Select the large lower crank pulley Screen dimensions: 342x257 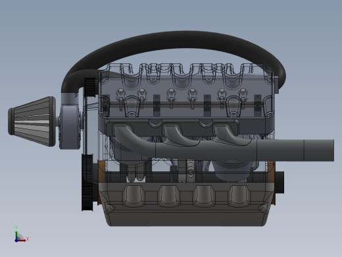pos(87,183)
